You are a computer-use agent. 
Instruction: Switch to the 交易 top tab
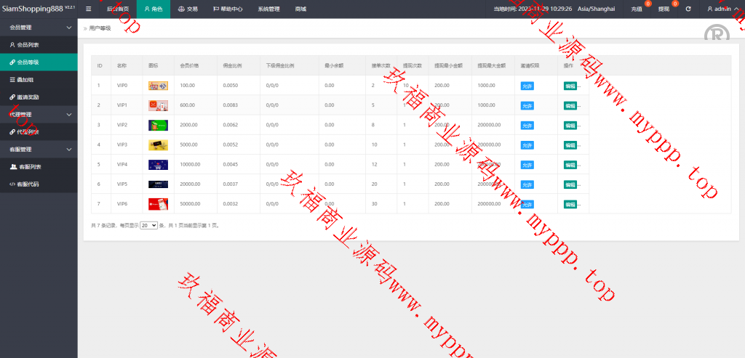tap(187, 9)
